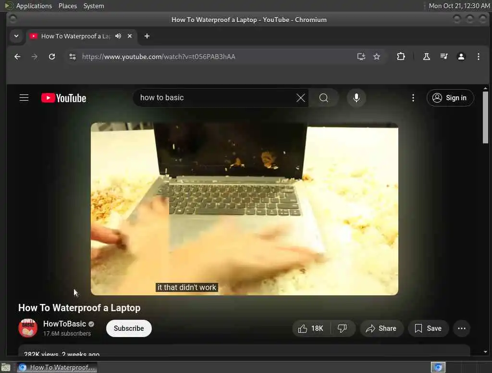
Task: Bookmark this page with the star
Action: click(377, 57)
